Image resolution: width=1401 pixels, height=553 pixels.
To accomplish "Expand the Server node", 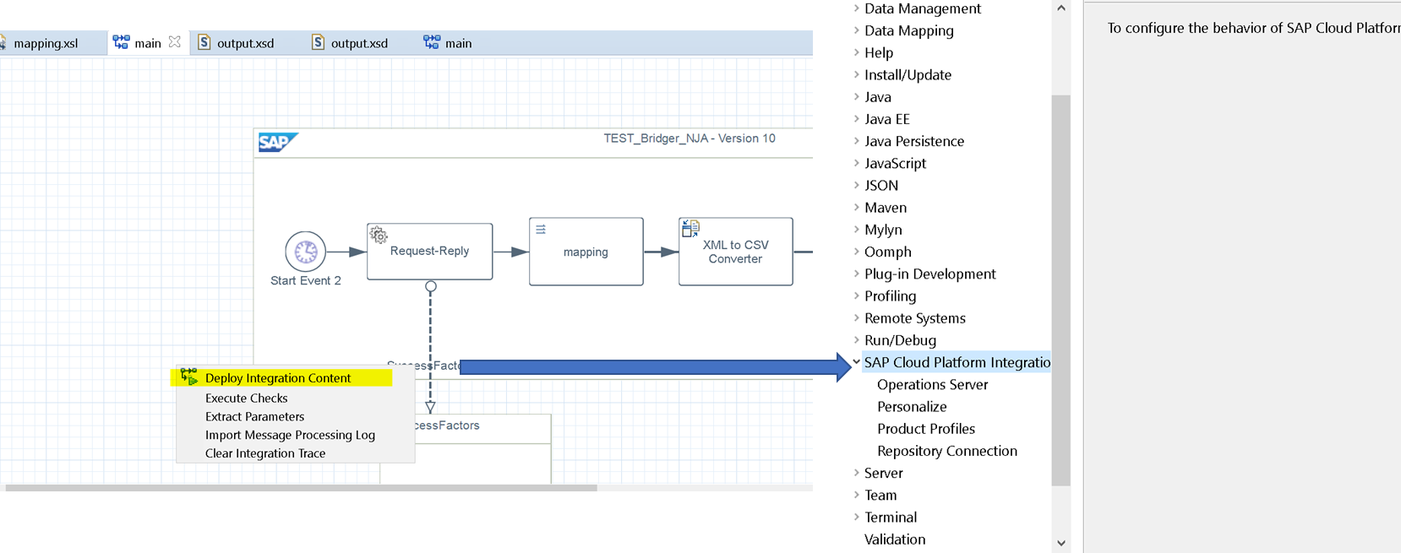I will click(856, 473).
